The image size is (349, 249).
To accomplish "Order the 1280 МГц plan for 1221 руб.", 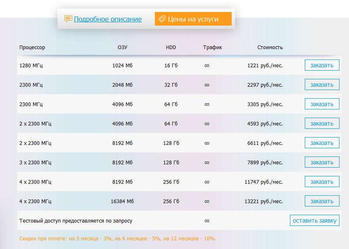I will pyautogui.click(x=322, y=65).
